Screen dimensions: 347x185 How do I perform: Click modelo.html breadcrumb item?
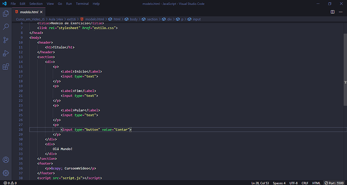pyautogui.click(x=95, y=19)
